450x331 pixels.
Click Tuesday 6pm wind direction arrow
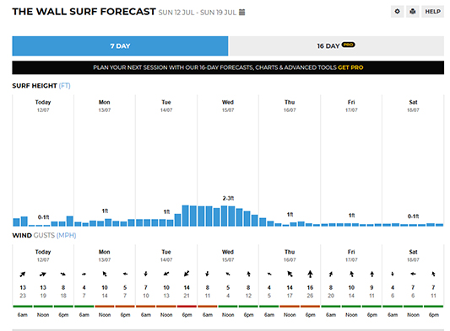point(187,274)
